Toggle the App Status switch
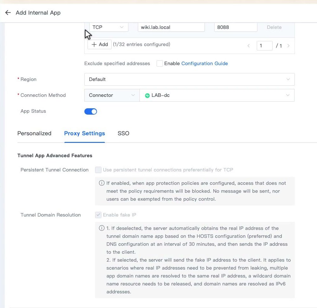Screen dimensions: 317x308 click(91, 111)
